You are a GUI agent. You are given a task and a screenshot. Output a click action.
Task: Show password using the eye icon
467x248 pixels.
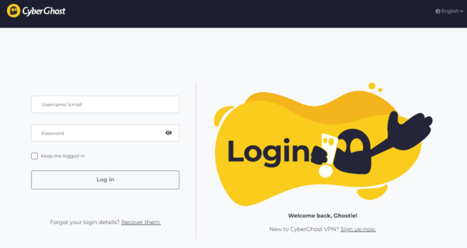pyautogui.click(x=168, y=133)
